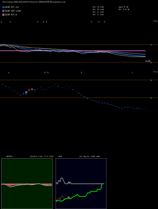Click the magenta DOW PT legend swatch
This screenshot has height=209, width=158.
(x=3, y=15)
